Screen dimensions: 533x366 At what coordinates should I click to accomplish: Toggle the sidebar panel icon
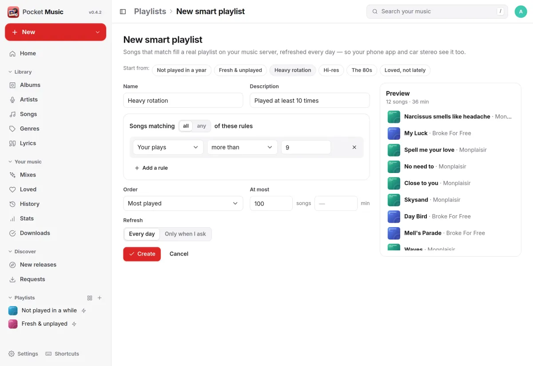click(x=123, y=12)
